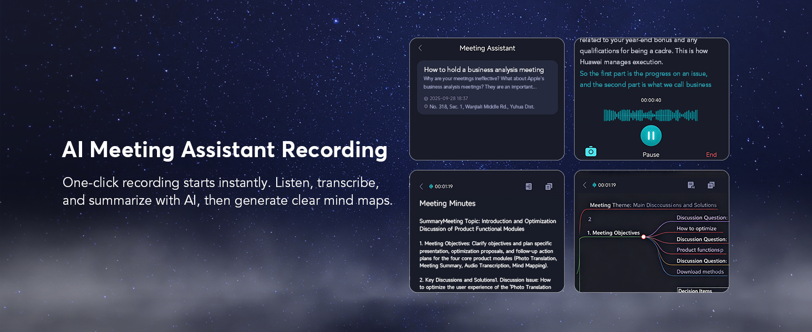Image resolution: width=812 pixels, height=332 pixels.
Task: Select the 'Discussion Question:' branch directly above 'Product functionsp'
Action: point(702,240)
